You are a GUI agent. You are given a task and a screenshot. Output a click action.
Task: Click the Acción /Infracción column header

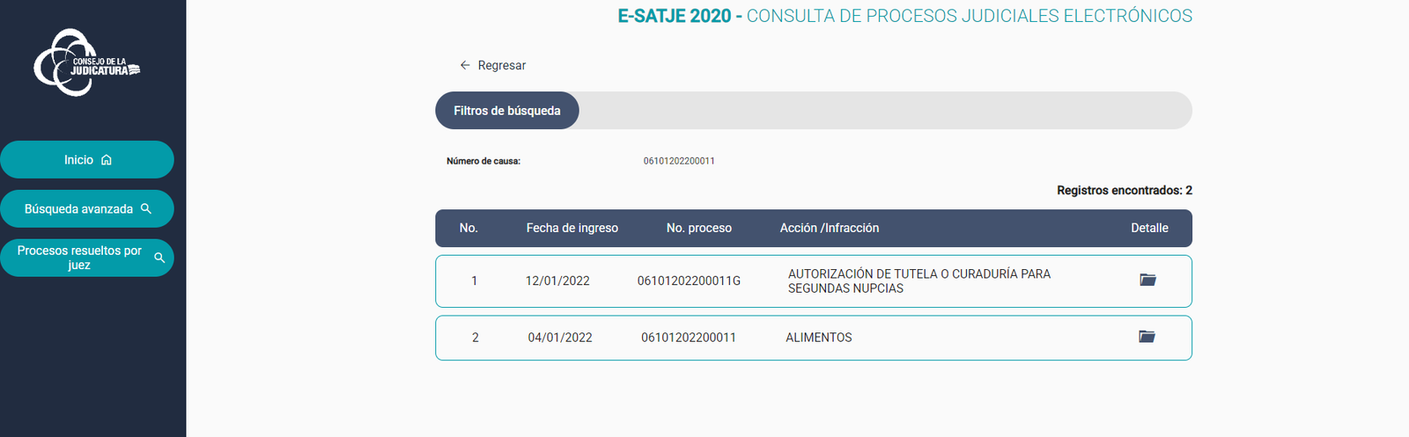830,228
